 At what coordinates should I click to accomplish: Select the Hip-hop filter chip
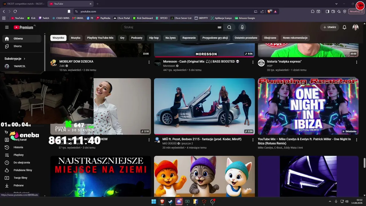pos(154,38)
